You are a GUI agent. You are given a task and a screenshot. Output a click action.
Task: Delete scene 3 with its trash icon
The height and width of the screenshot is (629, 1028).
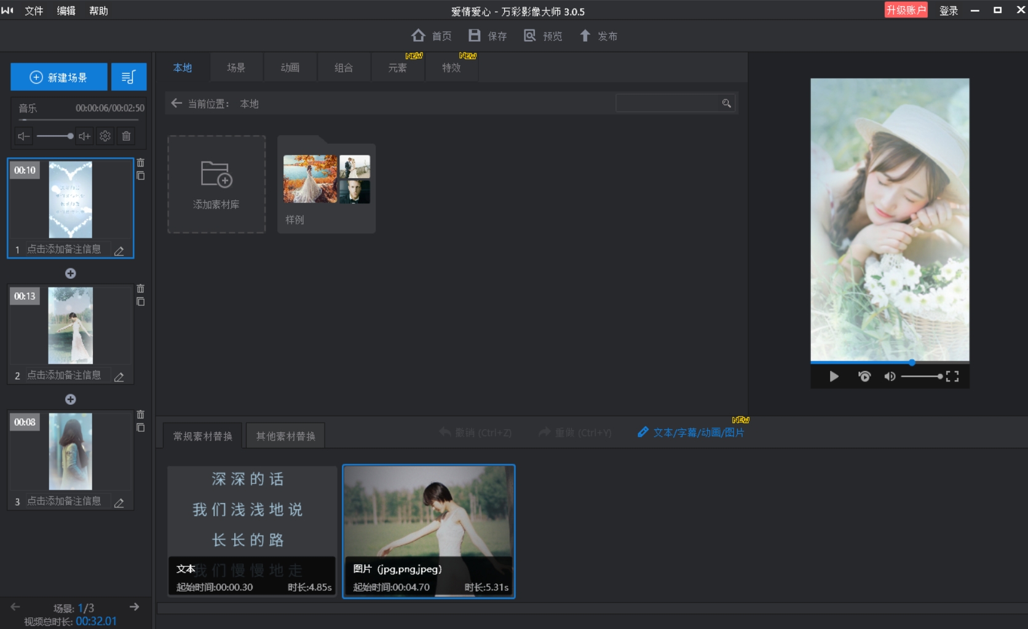pyautogui.click(x=141, y=415)
